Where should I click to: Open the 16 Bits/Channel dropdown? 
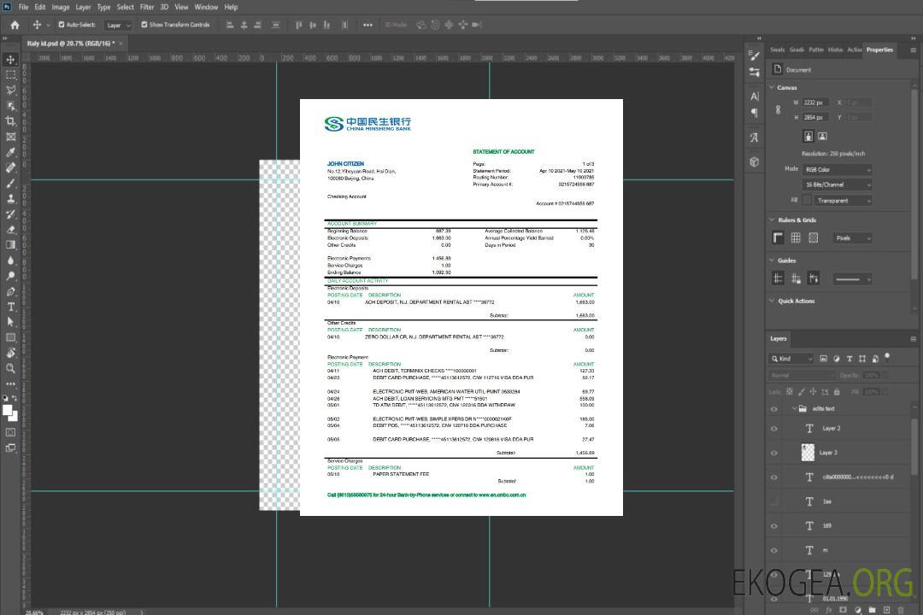pos(837,184)
